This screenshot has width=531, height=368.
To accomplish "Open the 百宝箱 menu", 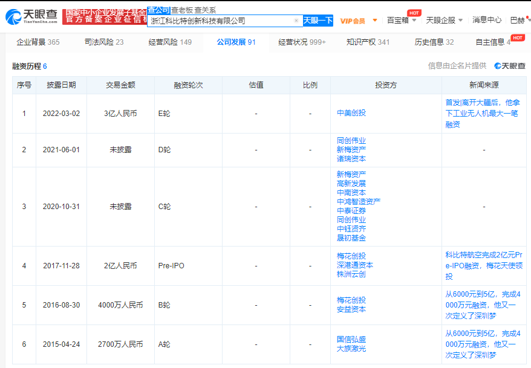I will point(397,21).
